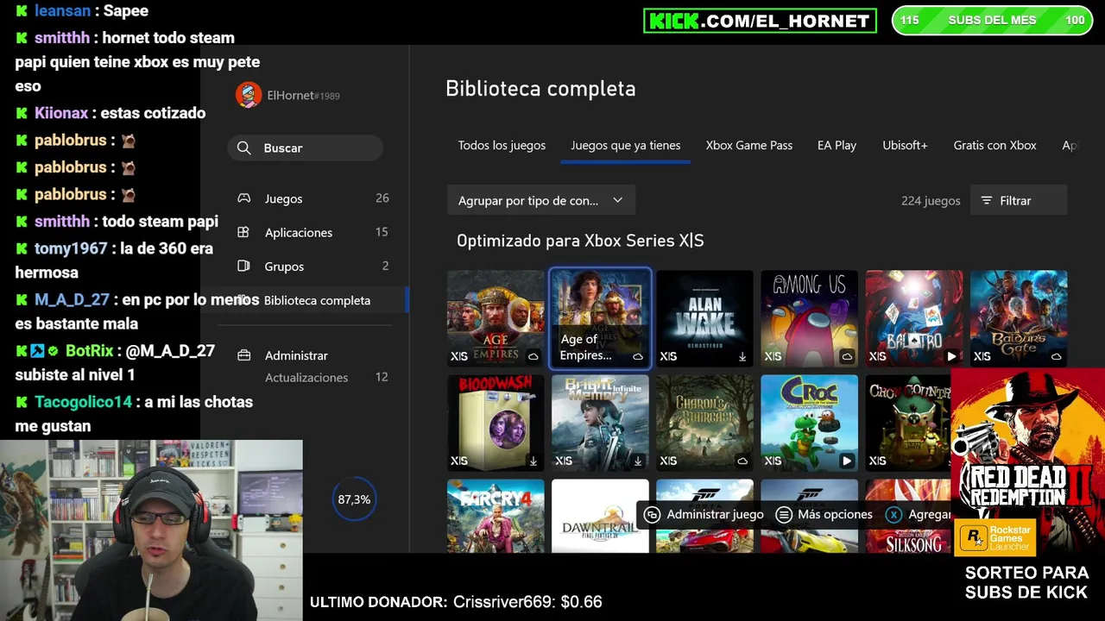Open Baldur's Gate game tile
1105x621 pixels.
[x=1019, y=318]
